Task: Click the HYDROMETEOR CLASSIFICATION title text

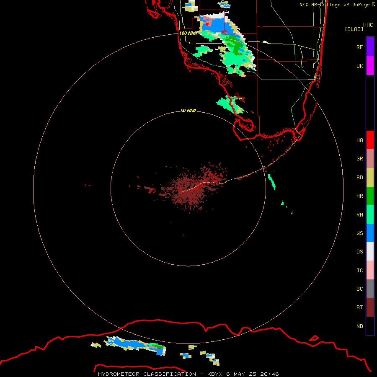Action: 147,374
